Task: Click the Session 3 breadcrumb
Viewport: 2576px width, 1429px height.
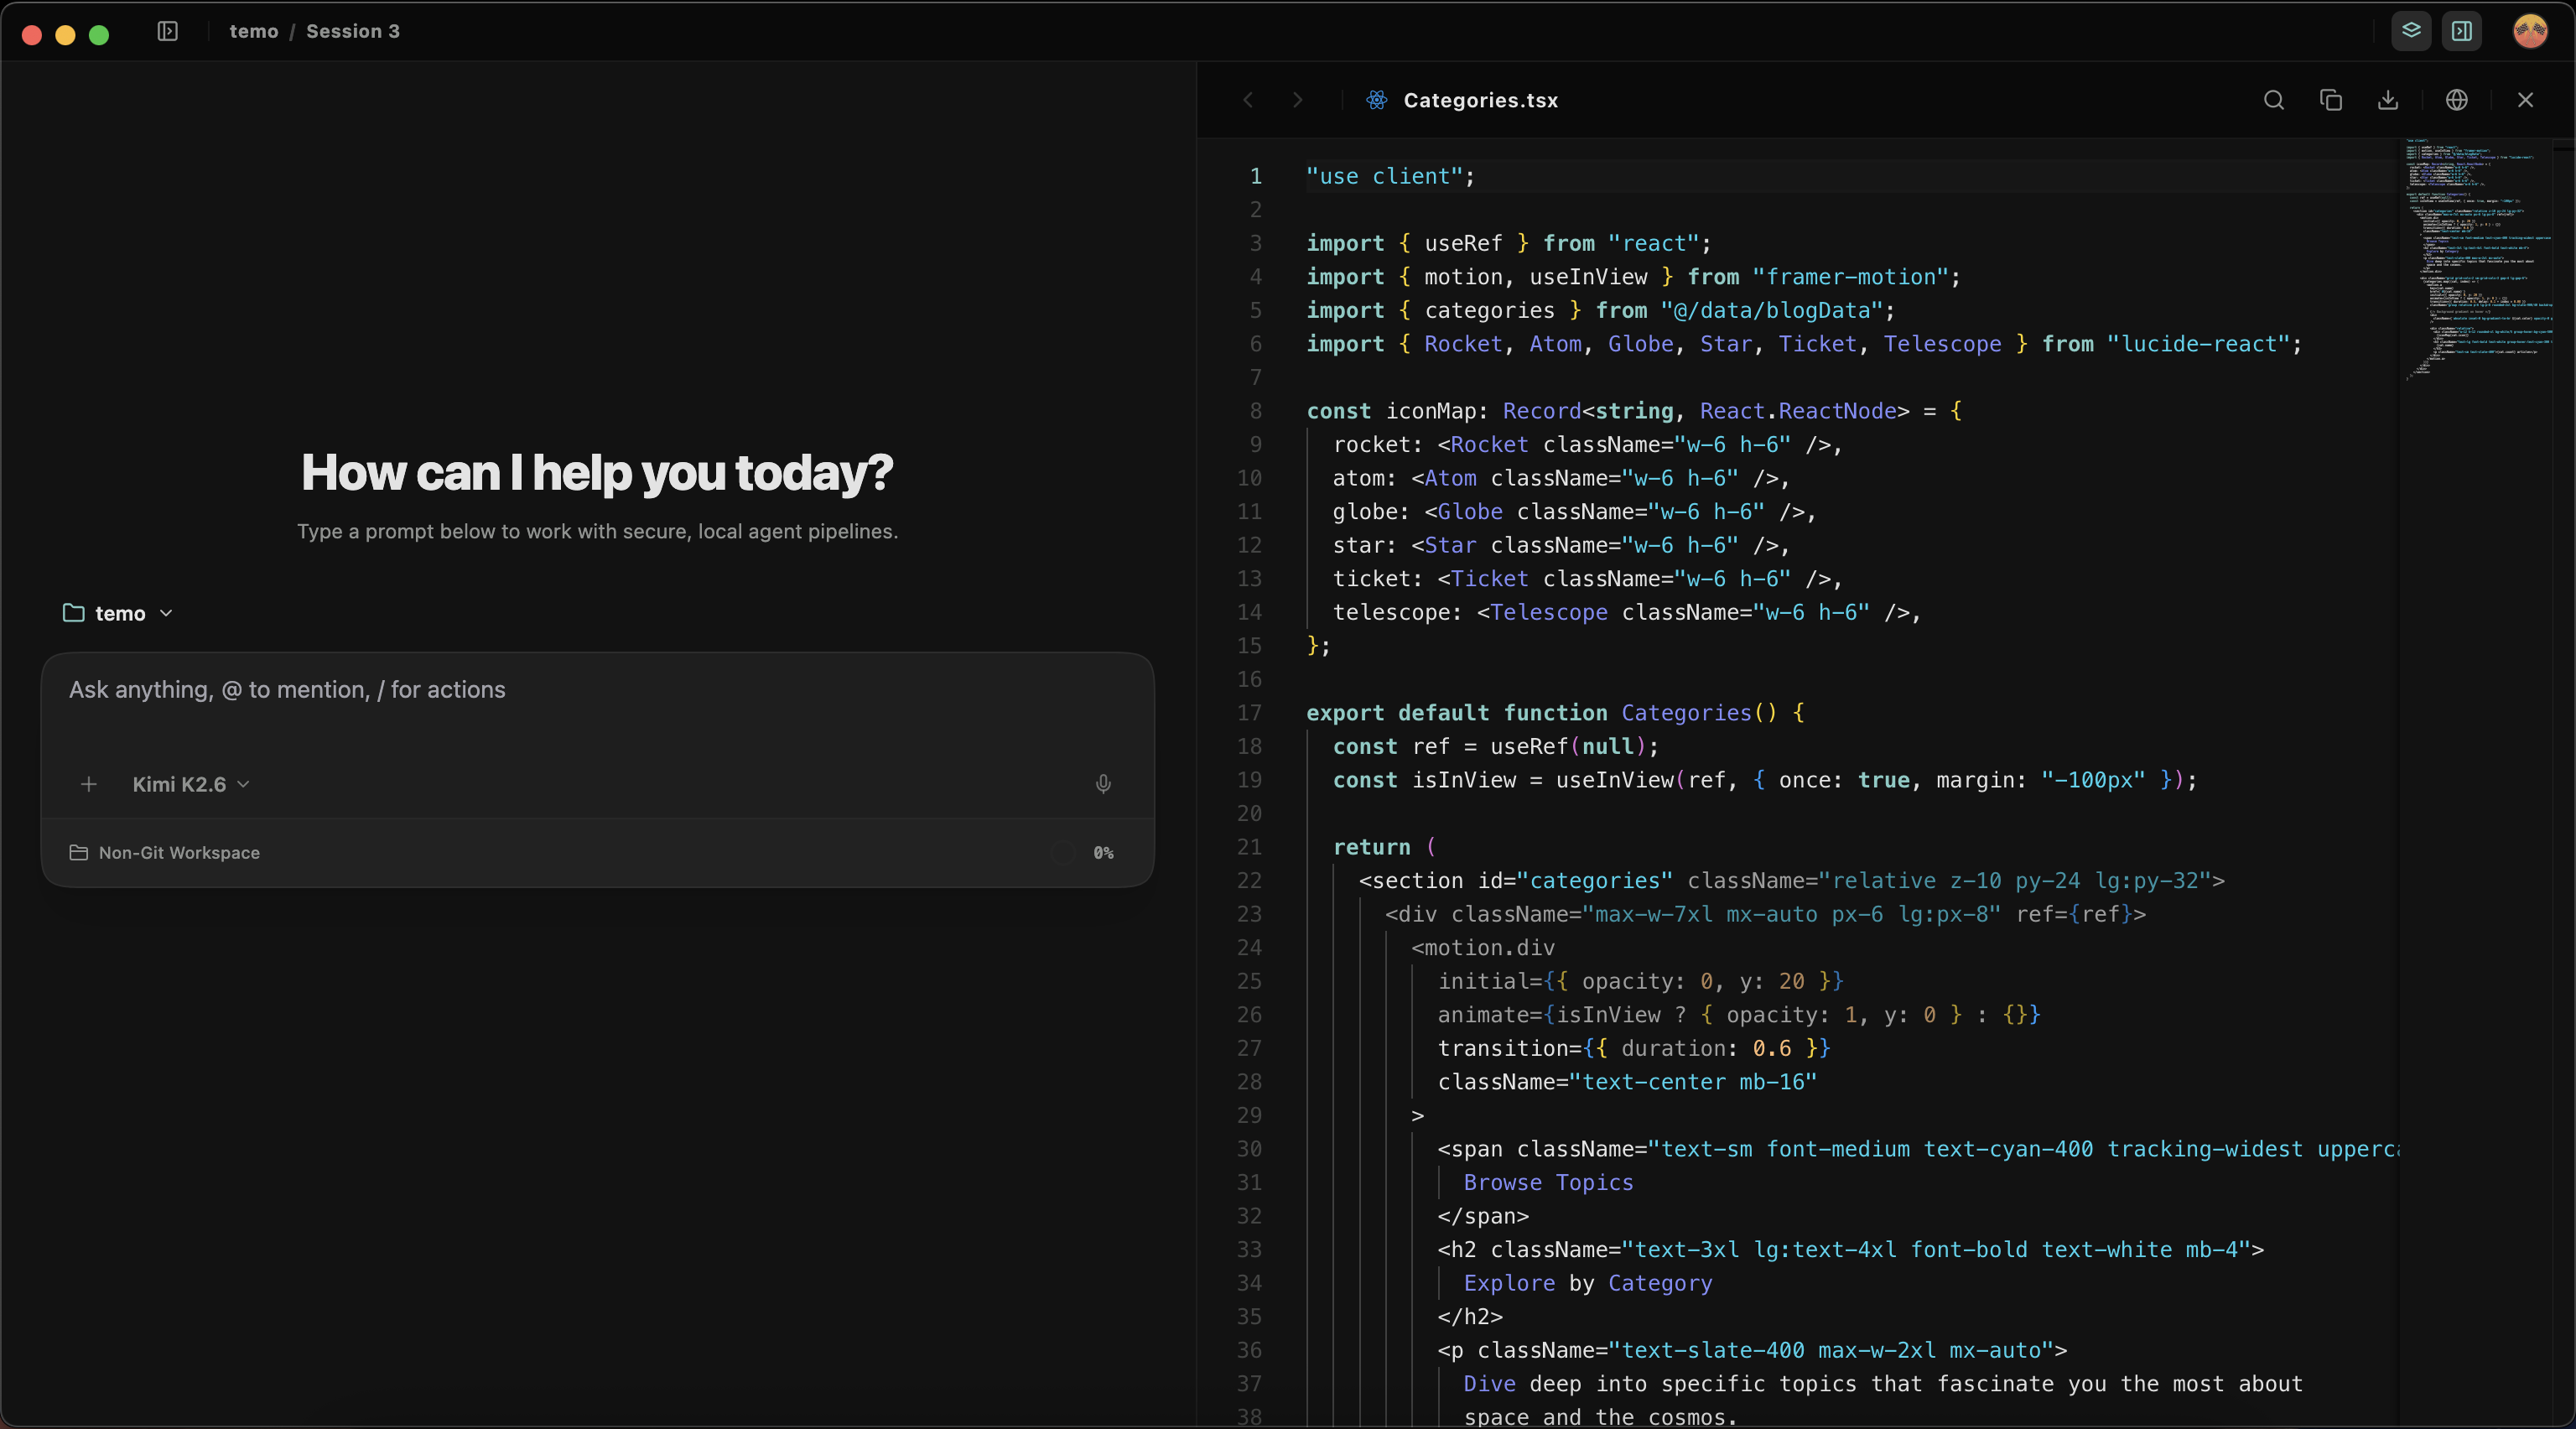Action: pyautogui.click(x=353, y=31)
